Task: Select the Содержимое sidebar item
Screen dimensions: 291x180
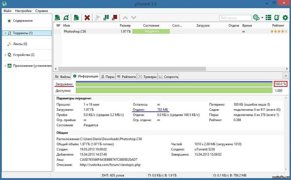Action: (23, 21)
